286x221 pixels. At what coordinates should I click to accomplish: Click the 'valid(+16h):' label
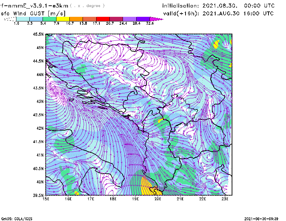point(181,14)
